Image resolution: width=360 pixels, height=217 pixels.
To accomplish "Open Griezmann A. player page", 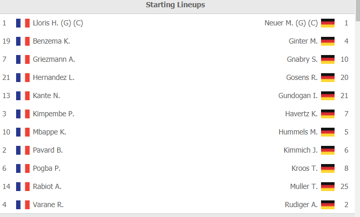I will [x=54, y=59].
